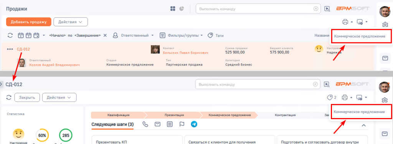
Task: Open tags icon showing 2 on СД-012 page
Action: 329,97
